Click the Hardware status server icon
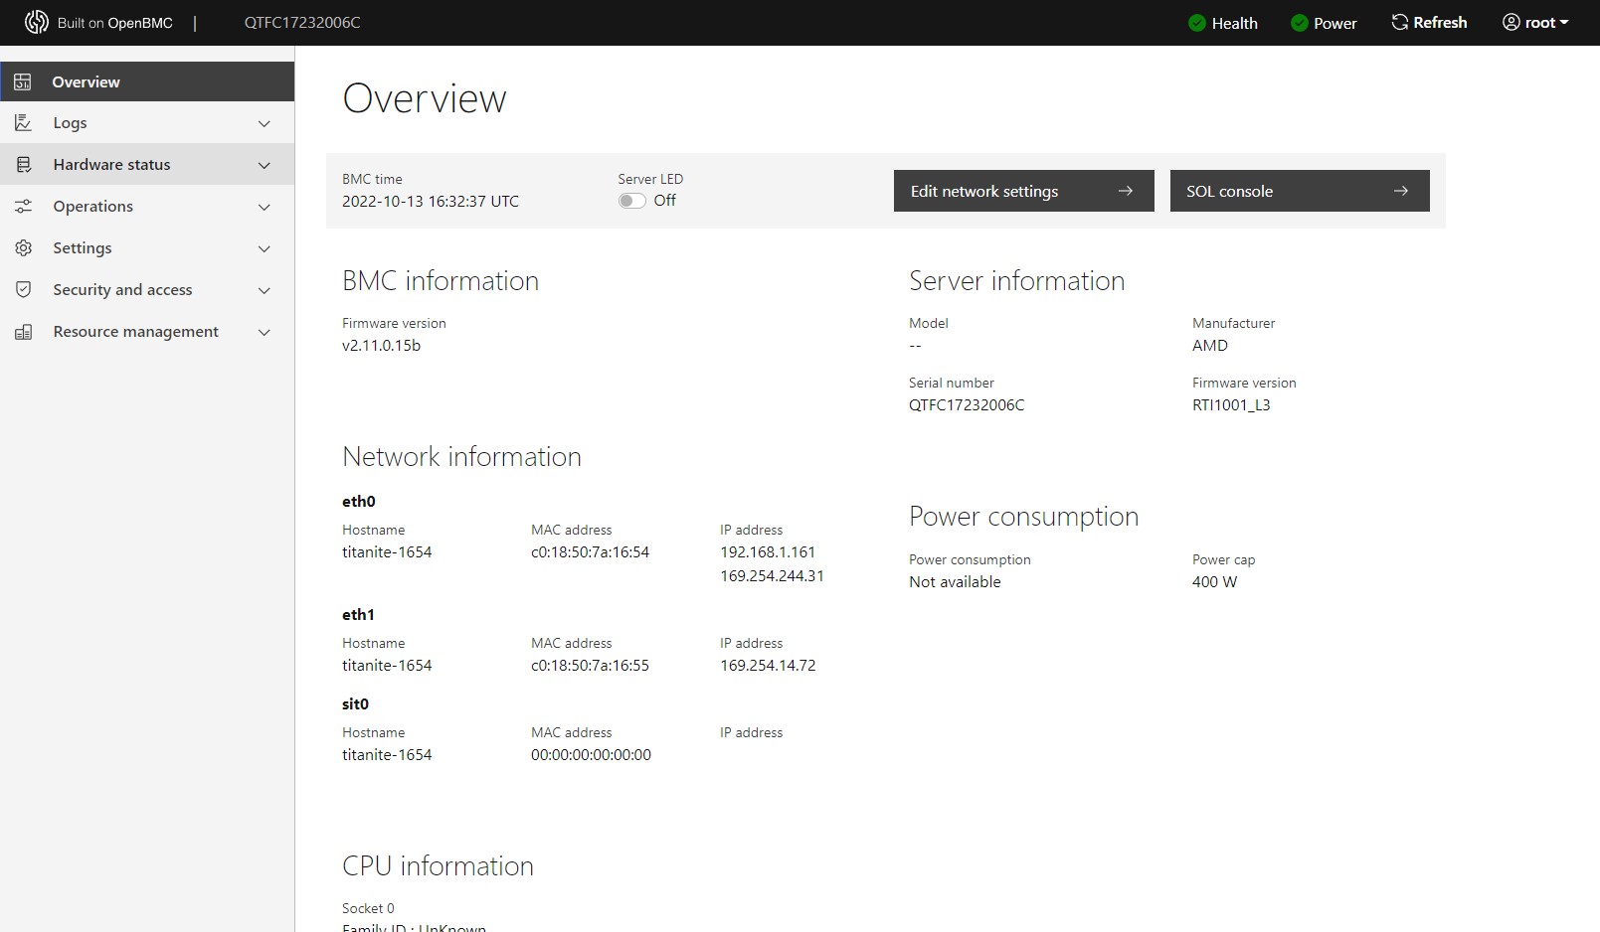Viewport: 1600px width, 932px height. pos(23,165)
